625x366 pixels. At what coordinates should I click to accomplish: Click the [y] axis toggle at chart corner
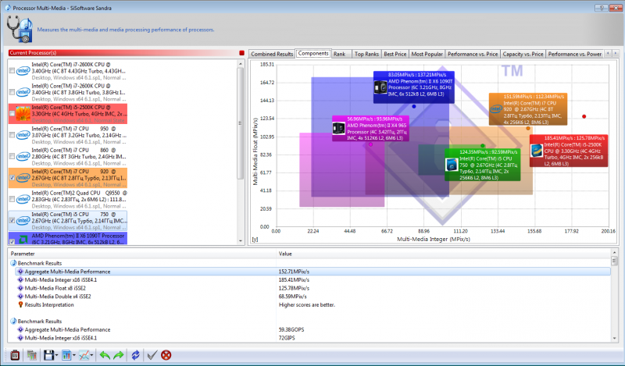tap(255, 240)
